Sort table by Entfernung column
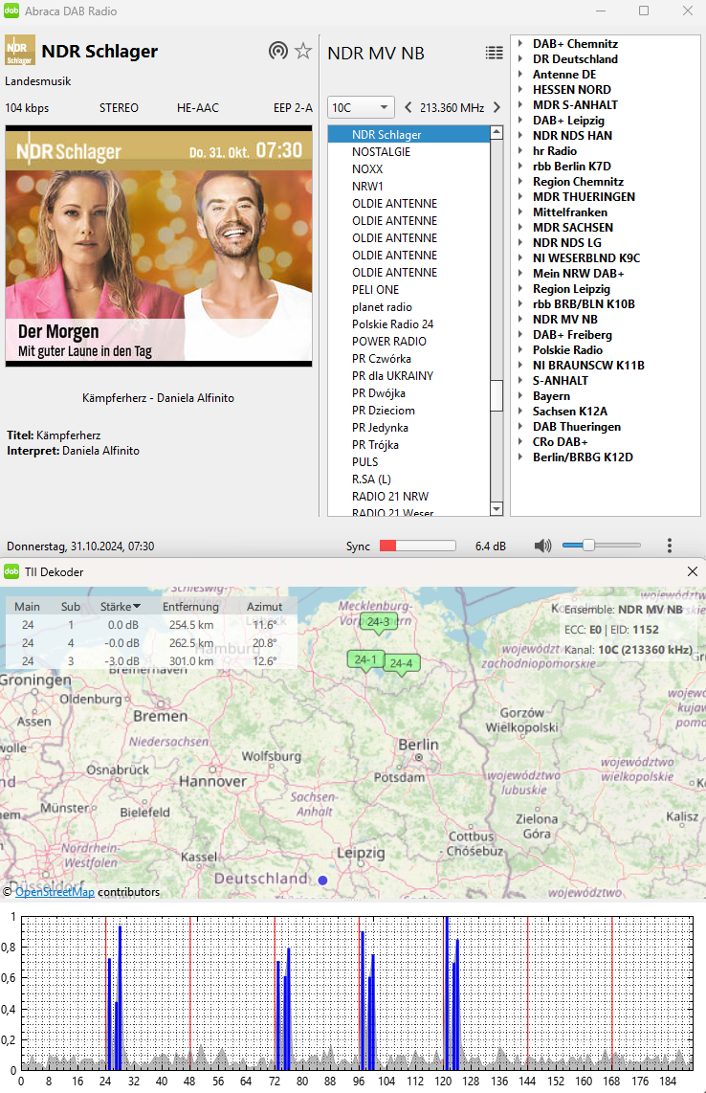 click(190, 607)
